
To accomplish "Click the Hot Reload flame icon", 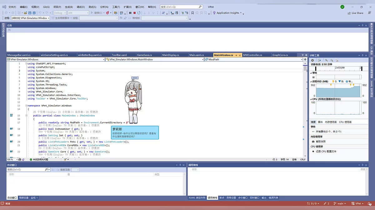I will click(107, 13).
